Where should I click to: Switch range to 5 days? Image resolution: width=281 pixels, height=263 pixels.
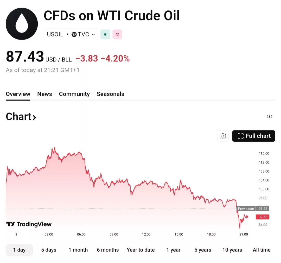coord(49,250)
